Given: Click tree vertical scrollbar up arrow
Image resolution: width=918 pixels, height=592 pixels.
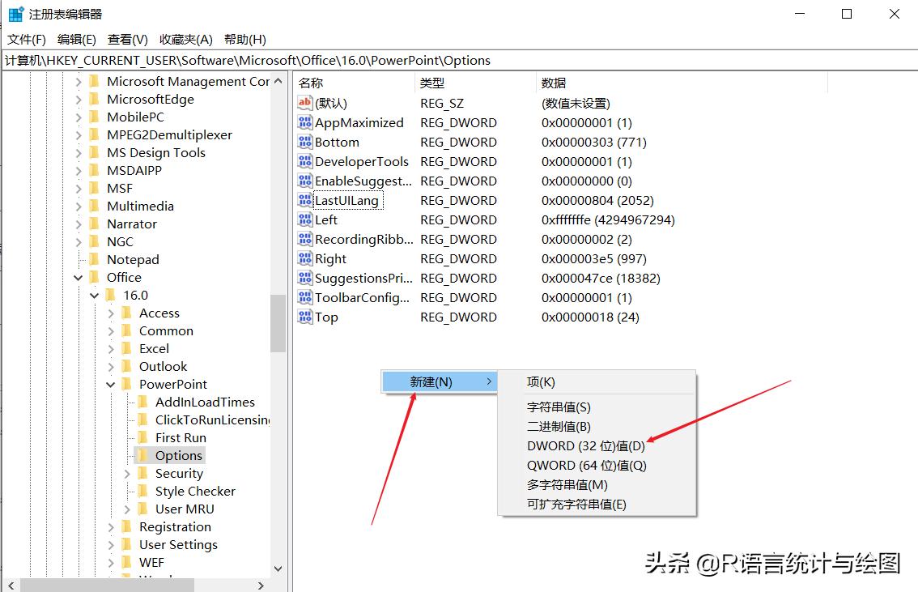Looking at the screenshot, I should point(278,81).
